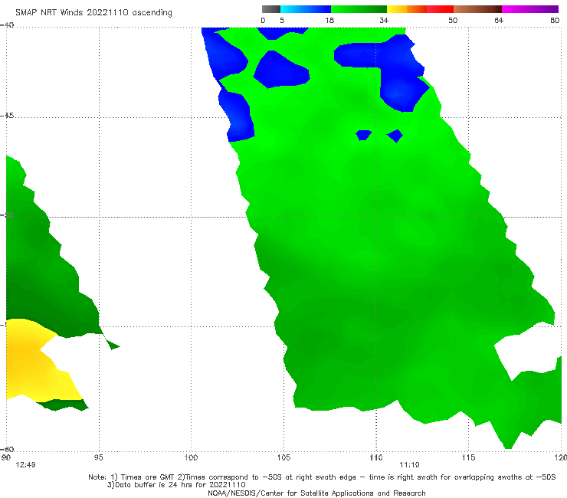This screenshot has height=498, width=567.
Task: Click the longitude axis label '110'
Action: [x=376, y=457]
